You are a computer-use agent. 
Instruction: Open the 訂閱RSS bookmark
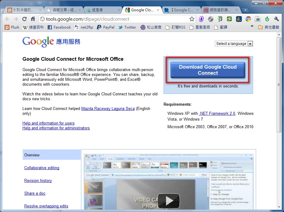[x=175, y=27]
